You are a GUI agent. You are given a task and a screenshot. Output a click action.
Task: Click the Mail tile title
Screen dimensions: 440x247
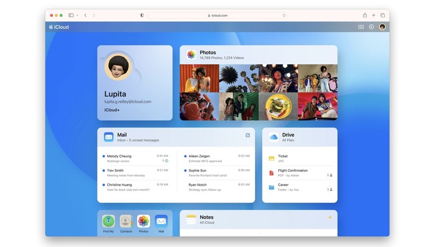122,135
